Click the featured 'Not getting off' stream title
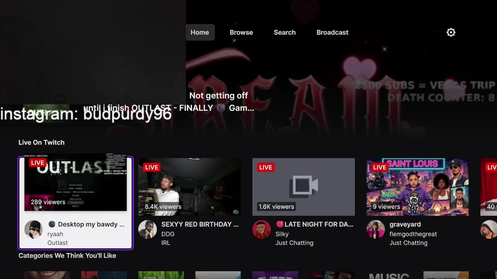 click(219, 96)
